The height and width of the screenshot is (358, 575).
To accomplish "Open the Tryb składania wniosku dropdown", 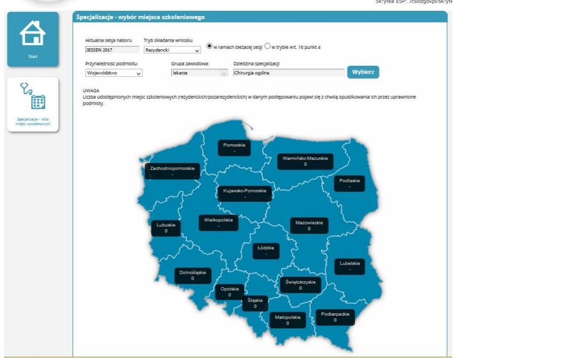I will coord(172,50).
